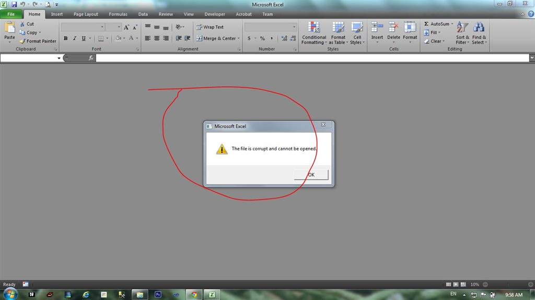This screenshot has height=300, width=535.
Task: Click the zoom slider in status bar
Action: 508,284
